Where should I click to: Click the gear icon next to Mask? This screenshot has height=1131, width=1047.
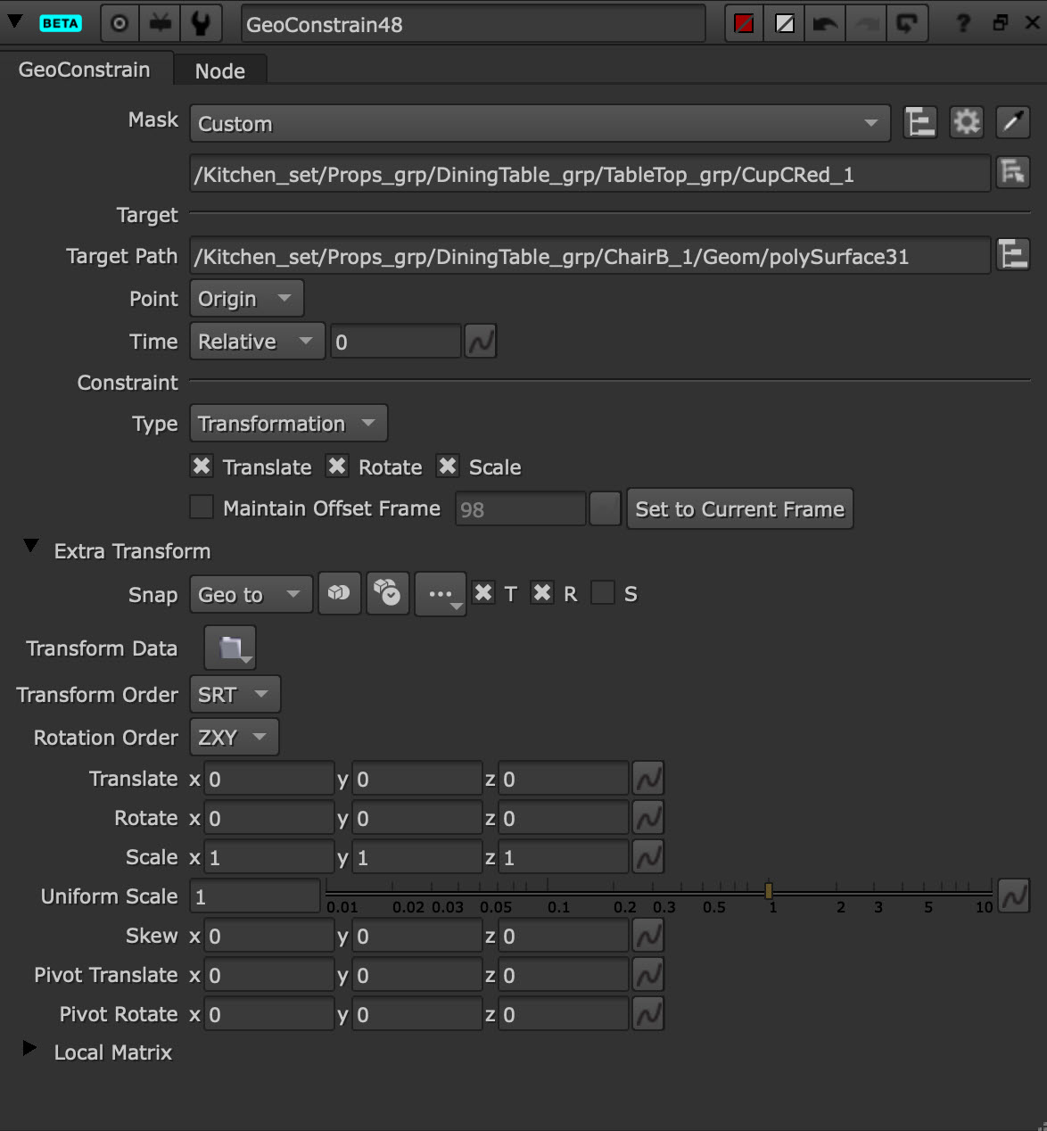[x=966, y=122]
